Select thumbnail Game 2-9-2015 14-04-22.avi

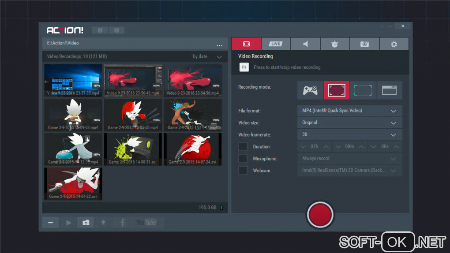pos(73,184)
